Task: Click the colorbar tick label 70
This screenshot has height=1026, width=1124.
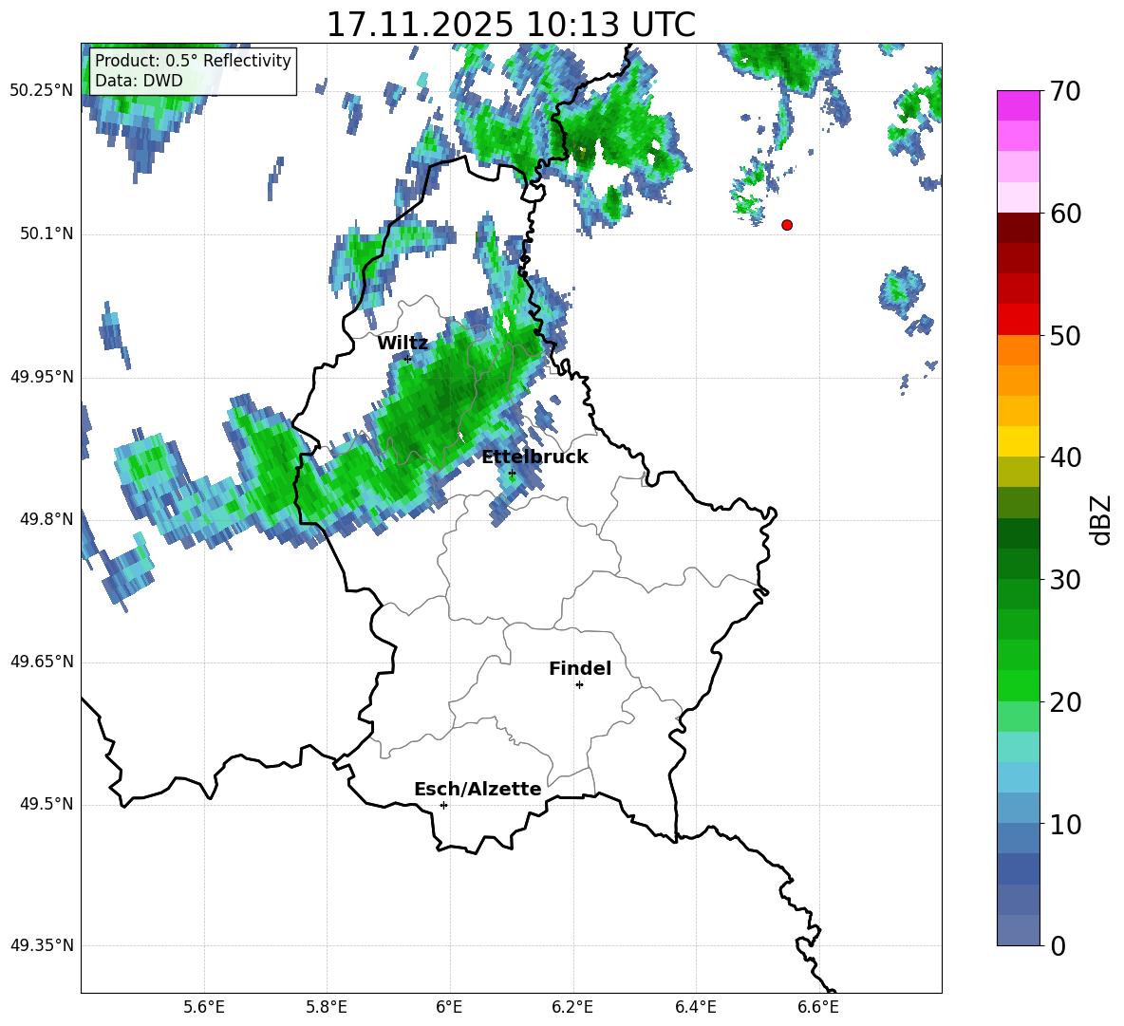Action: click(x=1065, y=92)
